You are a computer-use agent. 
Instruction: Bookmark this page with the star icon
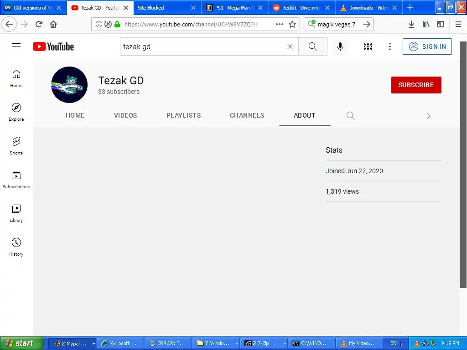pos(292,24)
